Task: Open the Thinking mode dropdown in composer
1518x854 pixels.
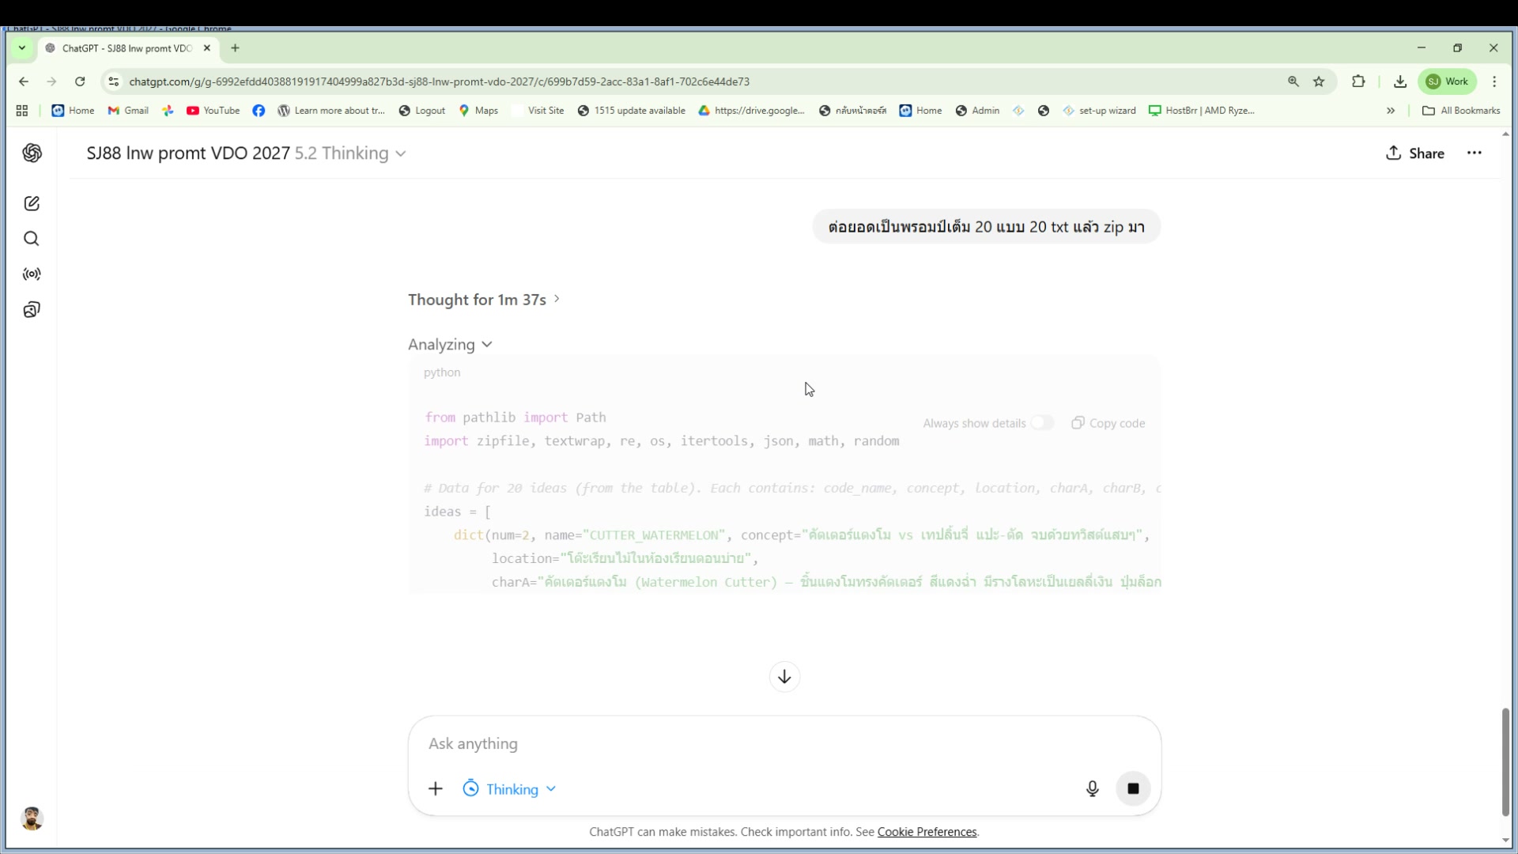Action: point(510,789)
